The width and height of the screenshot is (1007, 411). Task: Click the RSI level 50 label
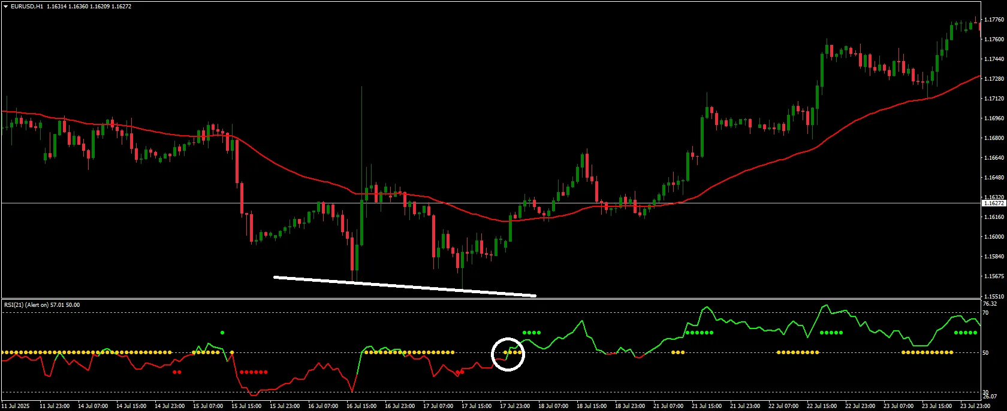pyautogui.click(x=986, y=353)
